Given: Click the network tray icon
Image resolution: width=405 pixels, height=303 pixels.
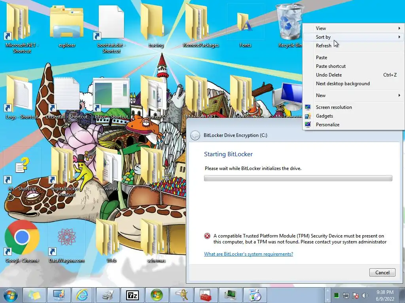Looking at the screenshot, I should (x=346, y=296).
